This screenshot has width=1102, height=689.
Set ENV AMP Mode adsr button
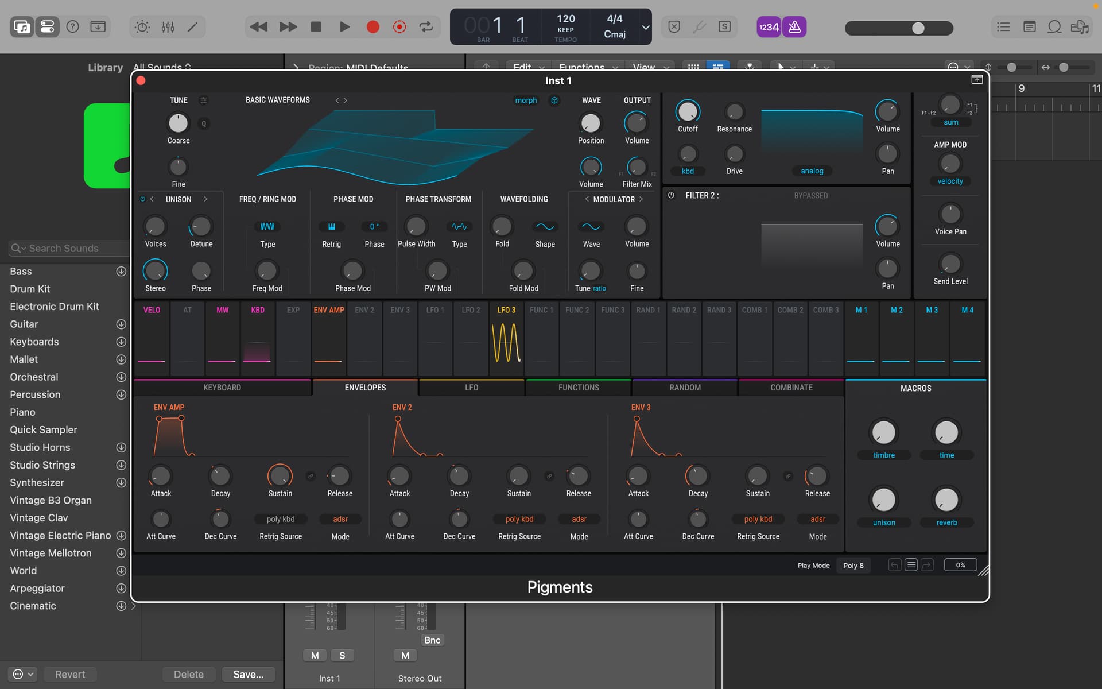[x=340, y=519]
